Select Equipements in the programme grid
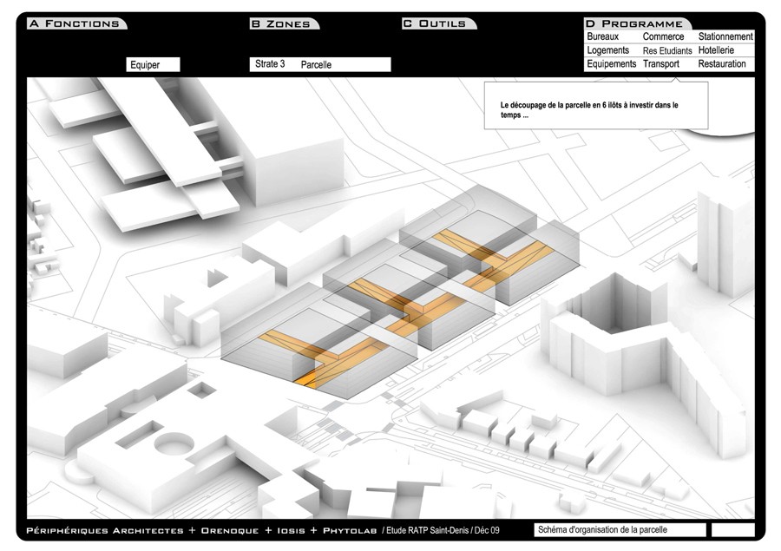This screenshot has height=551, width=781. tap(611, 63)
